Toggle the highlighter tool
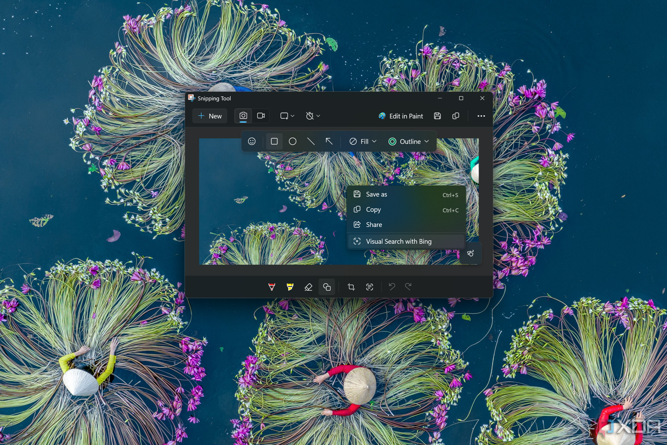Viewport: 667px width, 445px height. tap(289, 286)
